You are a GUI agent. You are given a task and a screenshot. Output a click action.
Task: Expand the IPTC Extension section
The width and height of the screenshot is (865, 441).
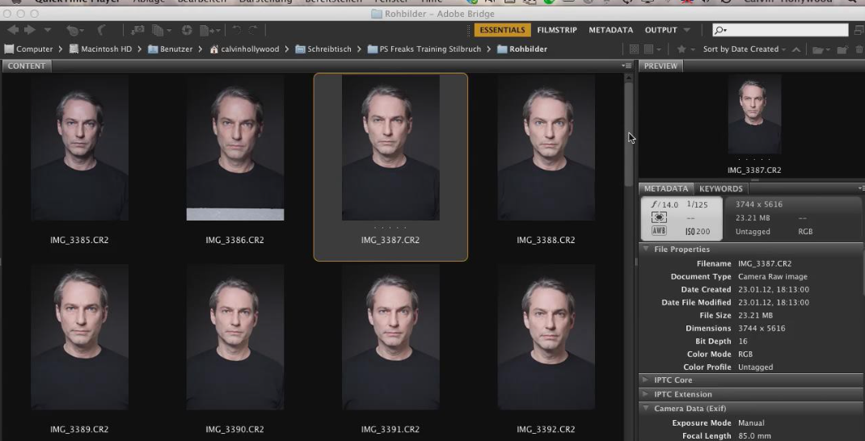645,394
